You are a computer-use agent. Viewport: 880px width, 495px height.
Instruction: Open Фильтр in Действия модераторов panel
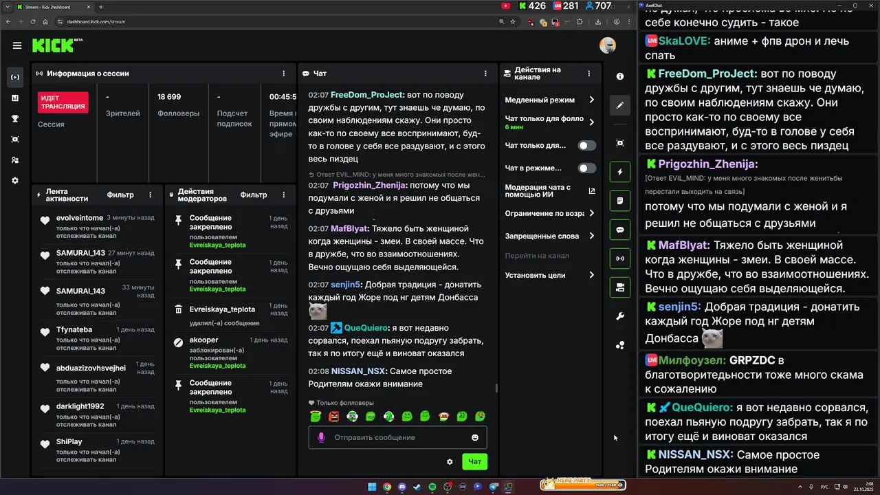click(x=254, y=195)
